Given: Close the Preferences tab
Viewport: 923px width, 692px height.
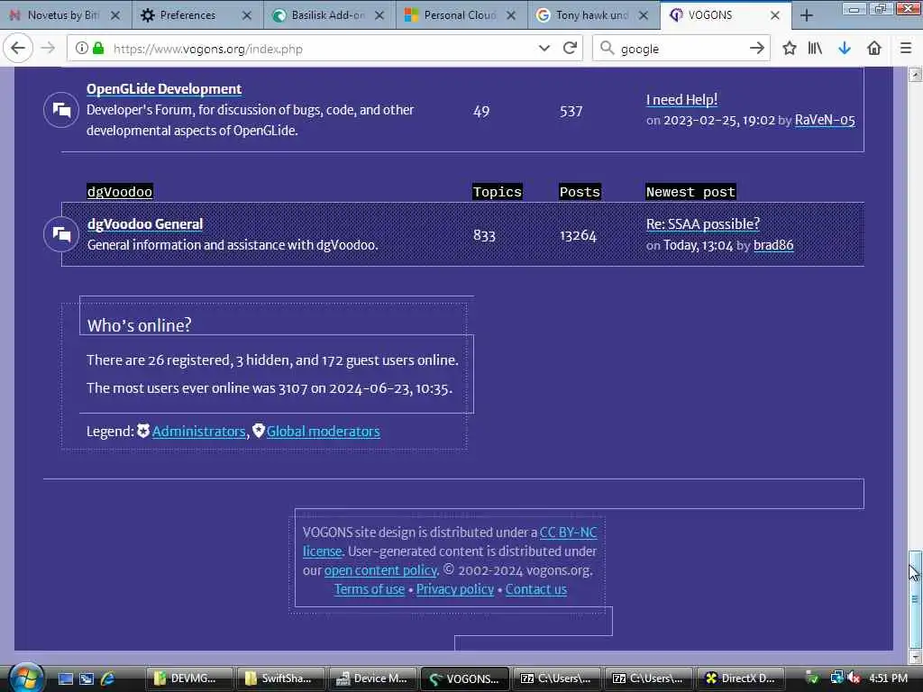Looking at the screenshot, I should [x=247, y=15].
